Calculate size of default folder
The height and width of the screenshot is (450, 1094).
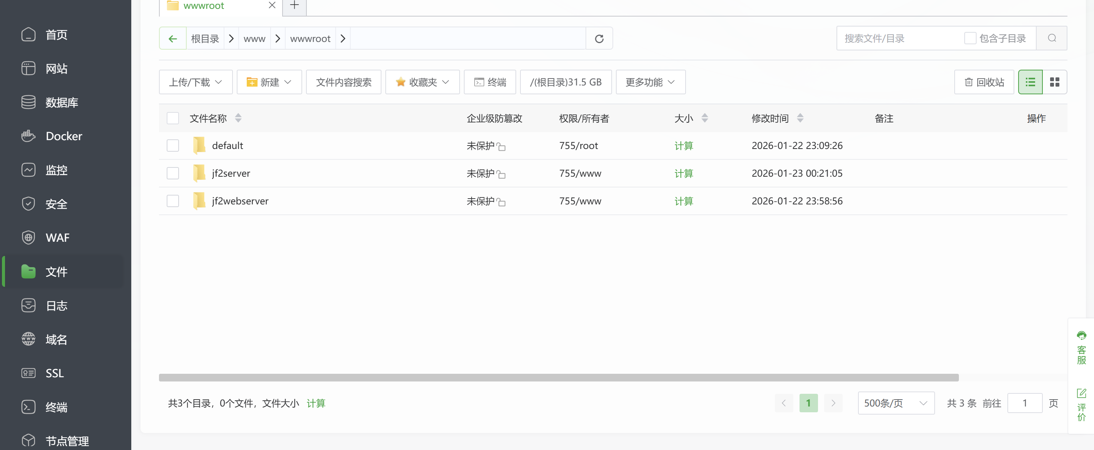(x=683, y=146)
